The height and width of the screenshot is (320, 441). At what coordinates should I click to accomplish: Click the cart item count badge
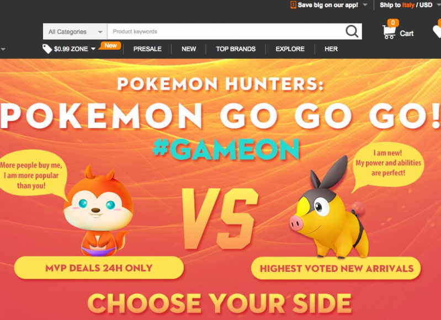coord(392,23)
